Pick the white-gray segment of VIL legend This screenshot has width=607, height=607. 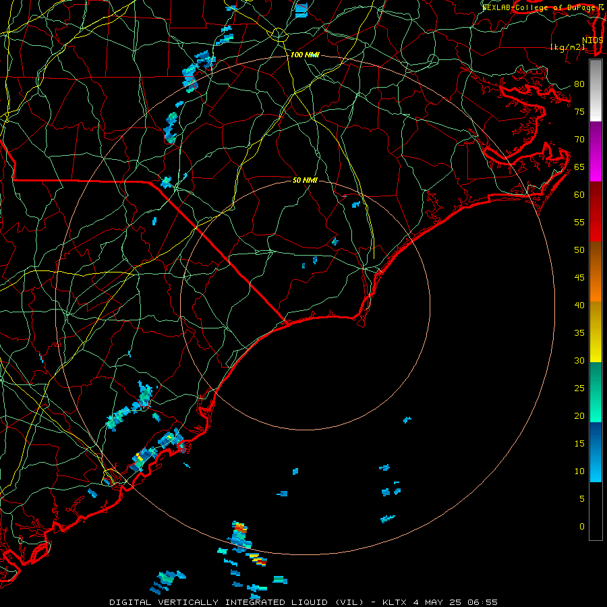click(x=596, y=90)
